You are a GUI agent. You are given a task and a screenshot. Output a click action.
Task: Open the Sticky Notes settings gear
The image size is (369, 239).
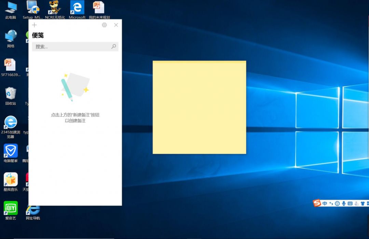click(x=104, y=25)
